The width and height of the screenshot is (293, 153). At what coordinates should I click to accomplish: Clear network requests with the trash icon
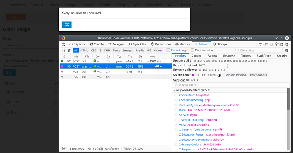pyautogui.click(x=69, y=51)
